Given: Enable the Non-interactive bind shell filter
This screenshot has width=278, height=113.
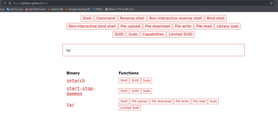Looking at the screenshot, I should tap(92, 26).
